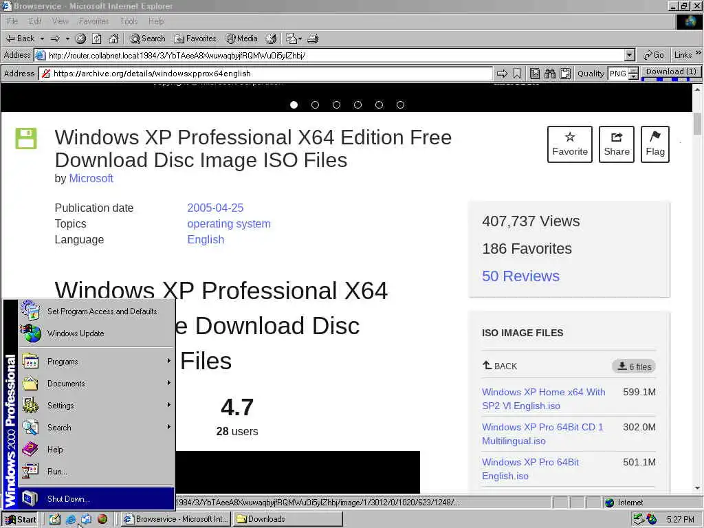Click Browservice go arrow icon
This screenshot has width=704, height=528.
[x=503, y=74]
